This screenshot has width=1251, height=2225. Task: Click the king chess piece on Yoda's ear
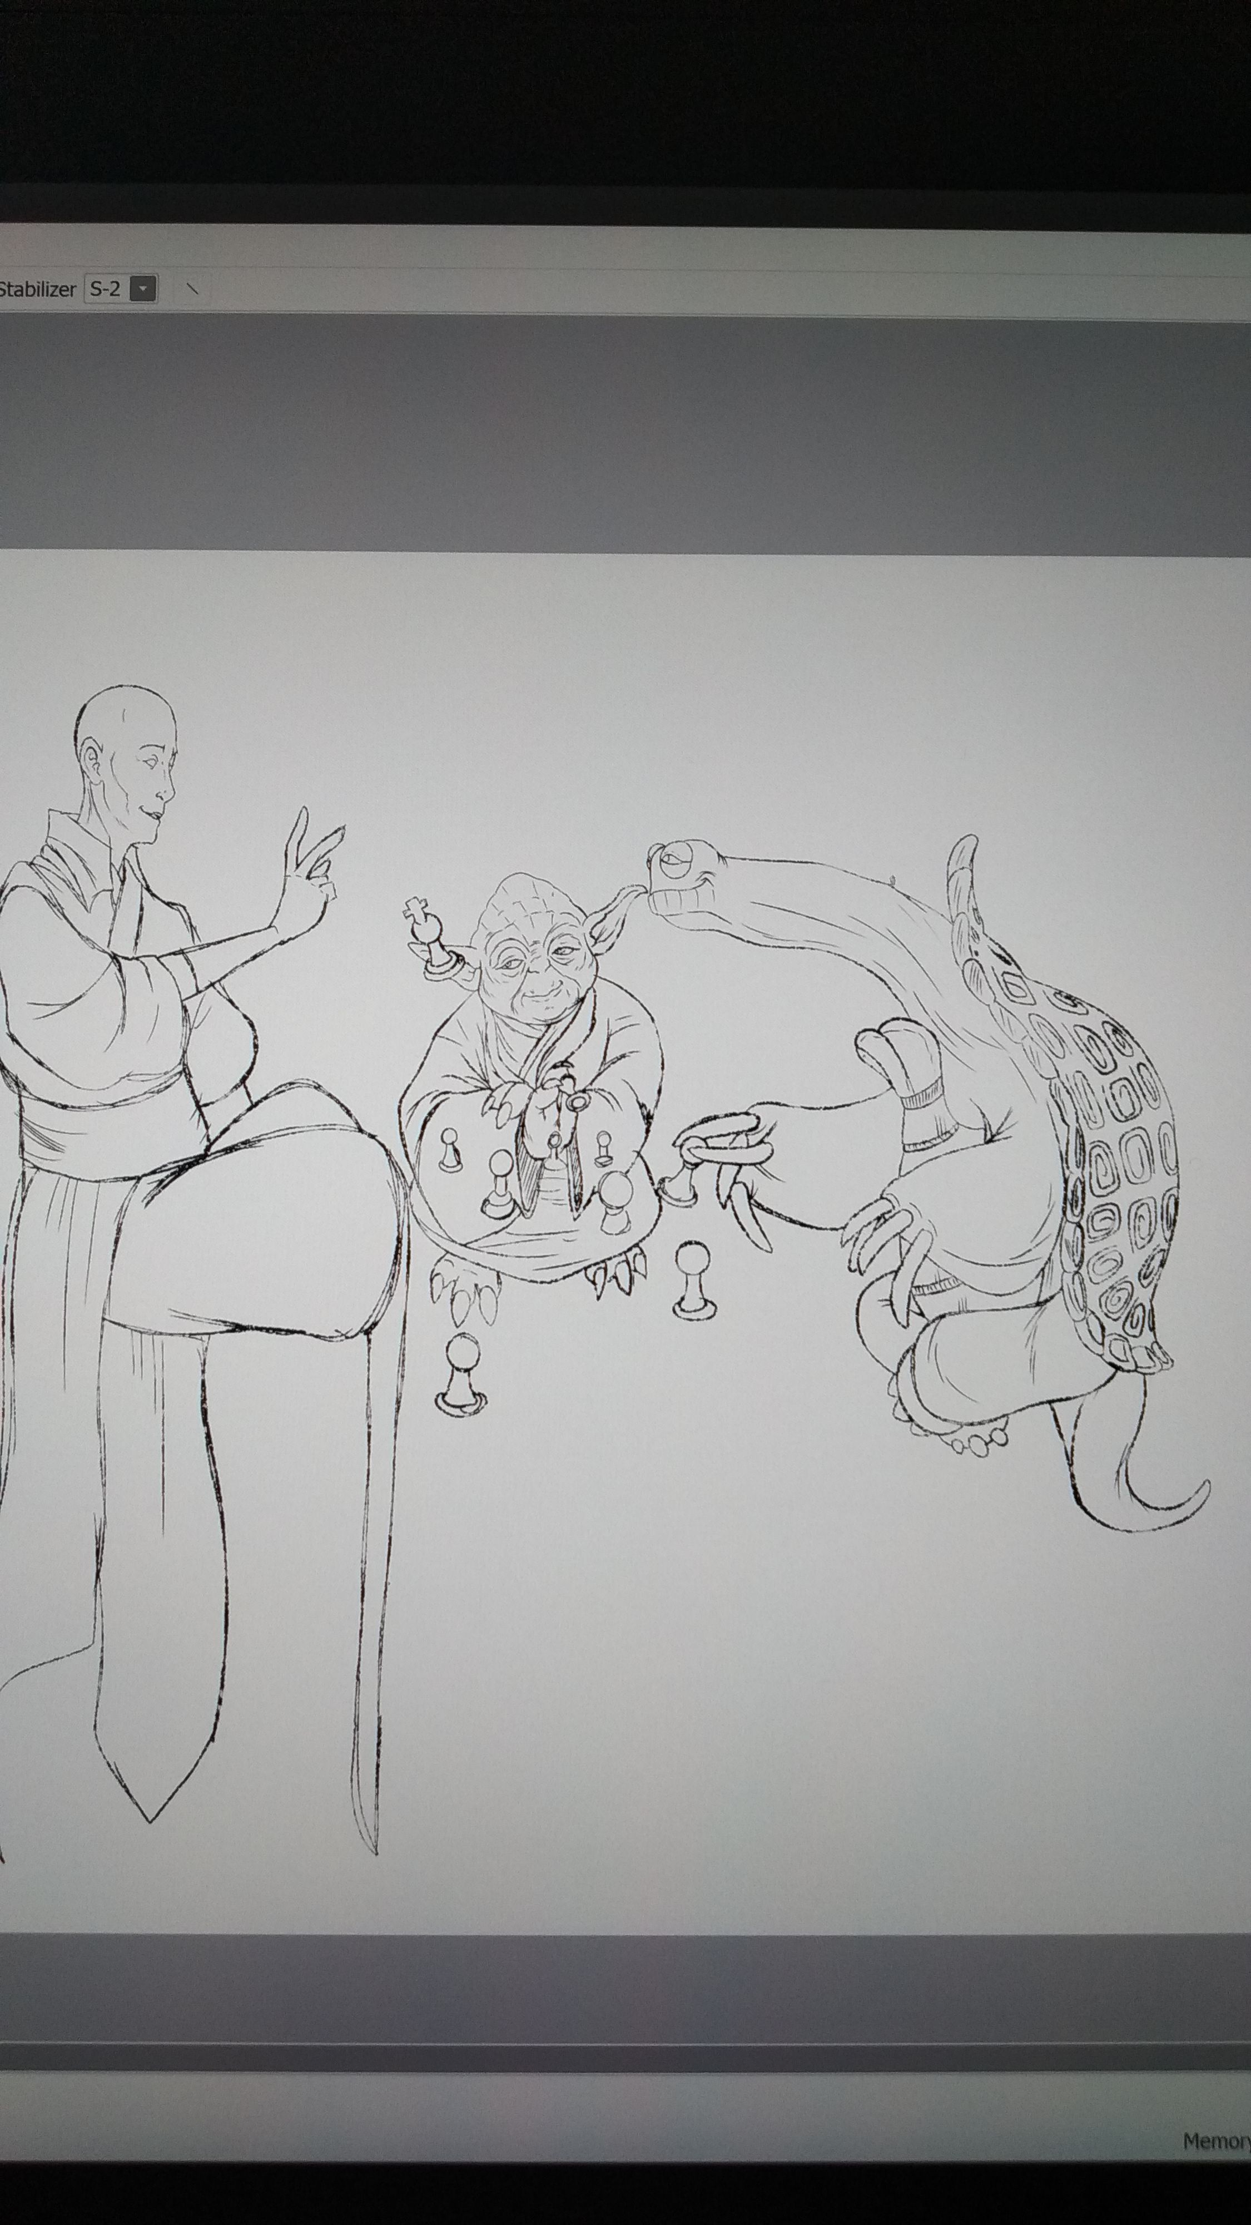pyautogui.click(x=428, y=928)
